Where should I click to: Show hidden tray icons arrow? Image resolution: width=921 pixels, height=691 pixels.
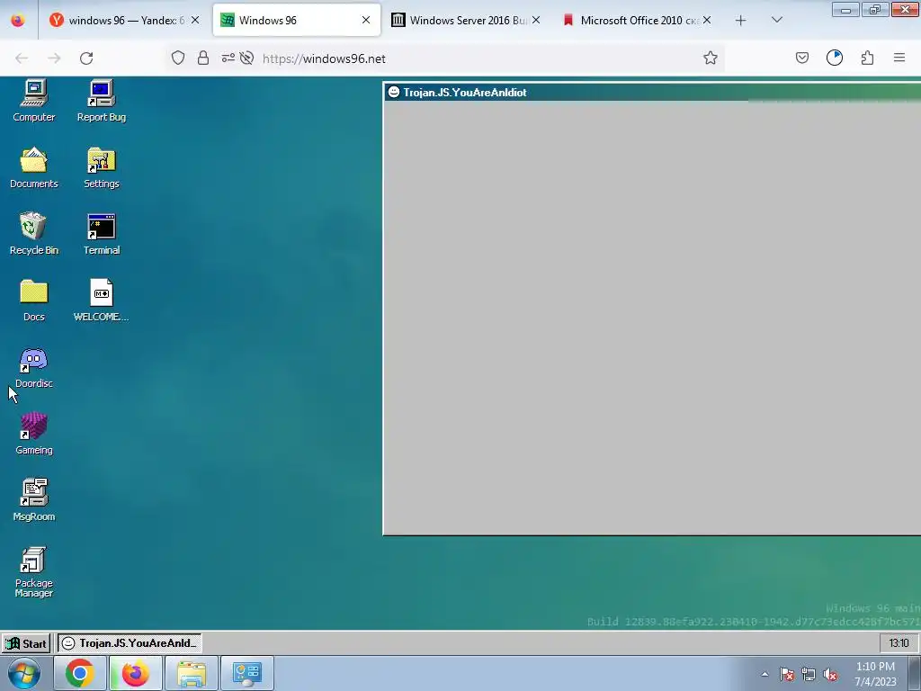(x=765, y=674)
